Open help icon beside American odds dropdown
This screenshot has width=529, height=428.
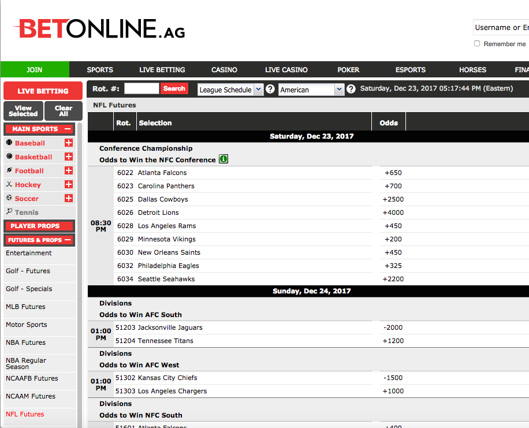pyautogui.click(x=351, y=89)
